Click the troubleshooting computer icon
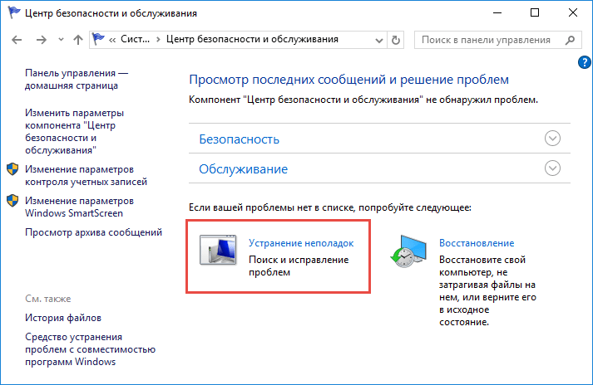 [x=218, y=250]
